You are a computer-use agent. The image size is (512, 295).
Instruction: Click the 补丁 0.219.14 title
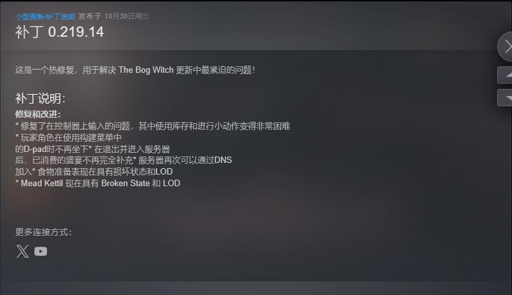[x=59, y=32]
